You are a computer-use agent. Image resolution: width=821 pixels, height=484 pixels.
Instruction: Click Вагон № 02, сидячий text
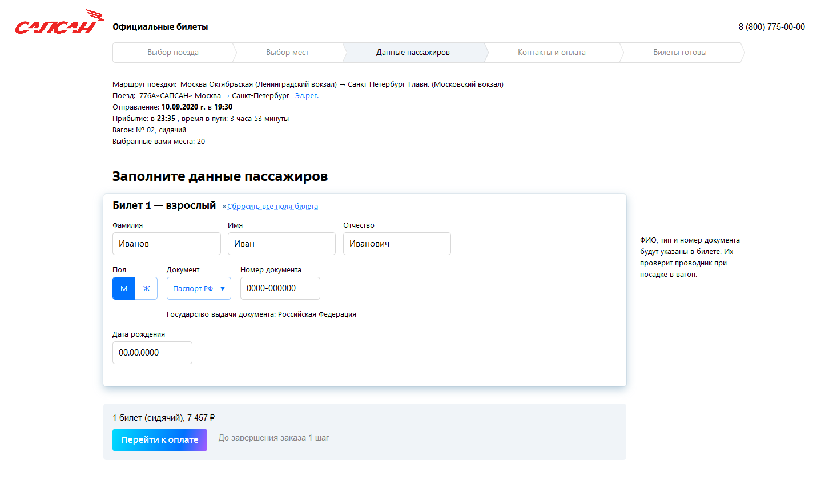(x=149, y=130)
